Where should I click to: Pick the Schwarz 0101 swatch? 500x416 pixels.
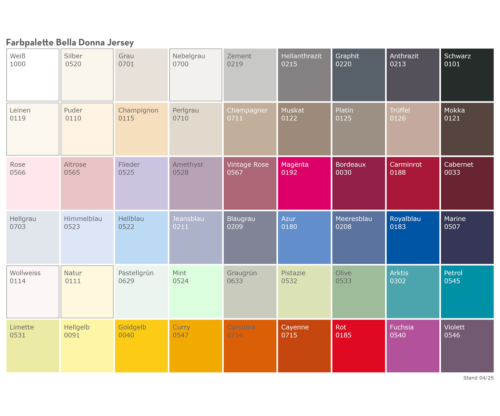click(467, 75)
